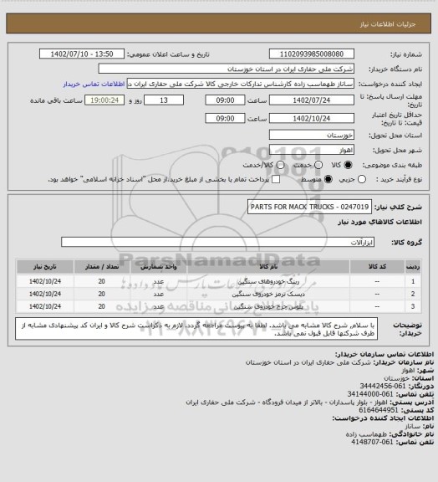This screenshot has height=482, width=438.
Task: Tick the Islamic treasury payment checkbox
Action: 276,179
